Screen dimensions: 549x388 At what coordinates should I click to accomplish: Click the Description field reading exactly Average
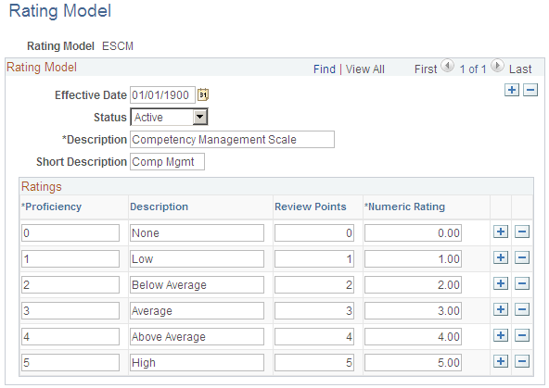[x=197, y=310]
